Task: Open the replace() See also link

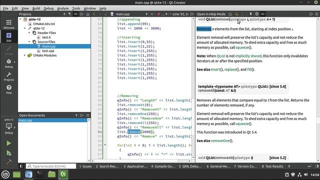Action: point(230,69)
